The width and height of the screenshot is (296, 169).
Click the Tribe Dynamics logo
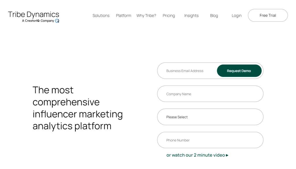click(33, 14)
